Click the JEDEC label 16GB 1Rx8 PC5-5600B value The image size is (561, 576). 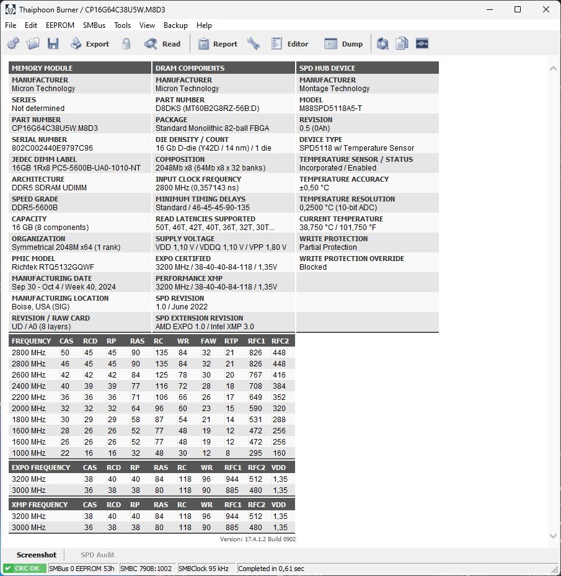76,168
